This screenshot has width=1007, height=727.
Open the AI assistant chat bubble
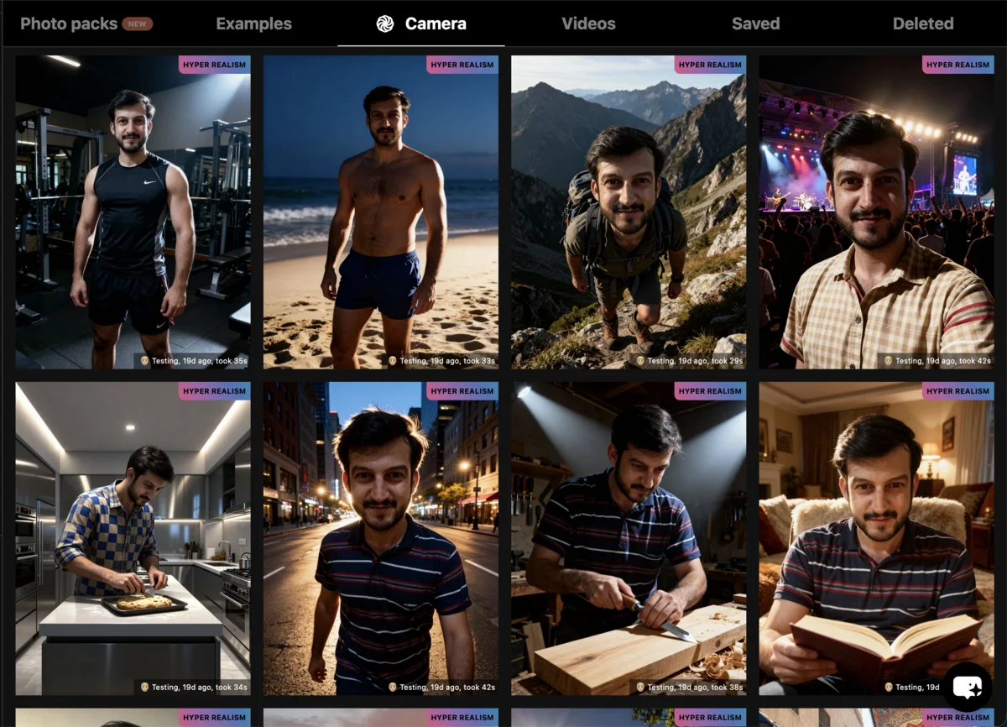coord(966,687)
